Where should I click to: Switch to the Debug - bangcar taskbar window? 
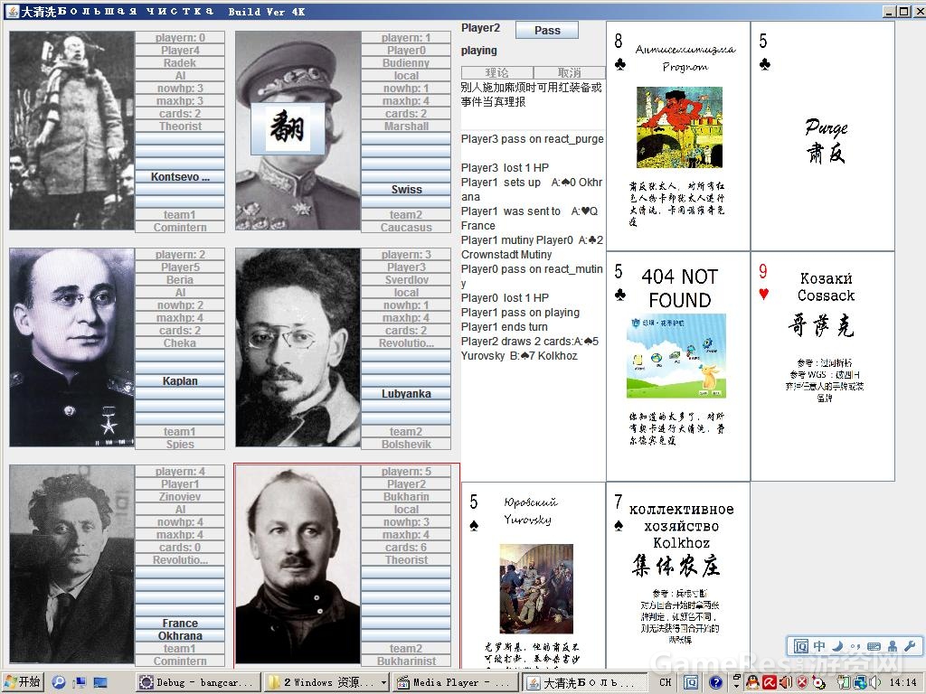[x=196, y=682]
